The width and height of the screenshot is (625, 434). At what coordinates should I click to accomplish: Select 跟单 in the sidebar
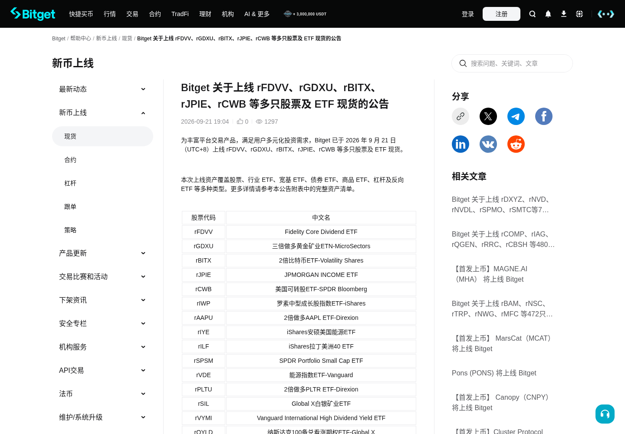click(102, 207)
